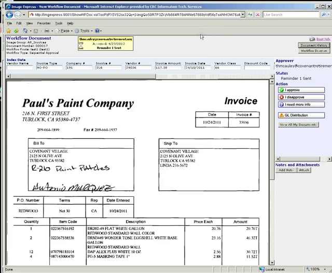The height and width of the screenshot is (273, 332).
Task: Click the Document History button
Action: pos(314,45)
